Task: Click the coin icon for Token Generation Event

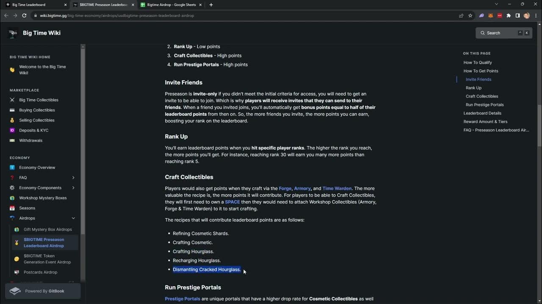Action: tap(17, 259)
